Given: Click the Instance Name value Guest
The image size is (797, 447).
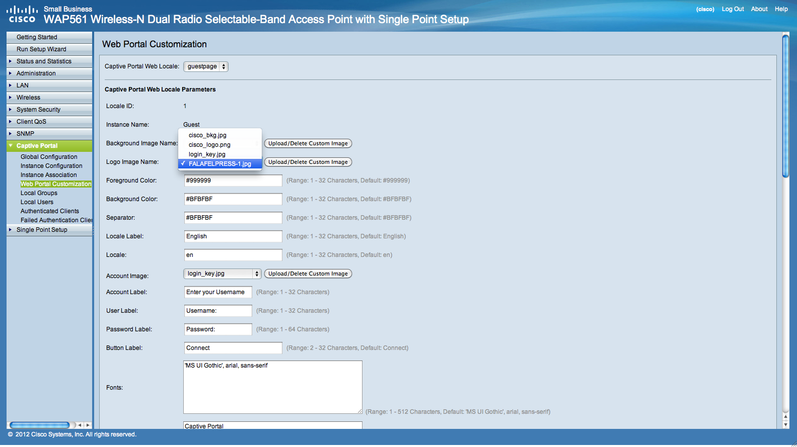Looking at the screenshot, I should (191, 125).
